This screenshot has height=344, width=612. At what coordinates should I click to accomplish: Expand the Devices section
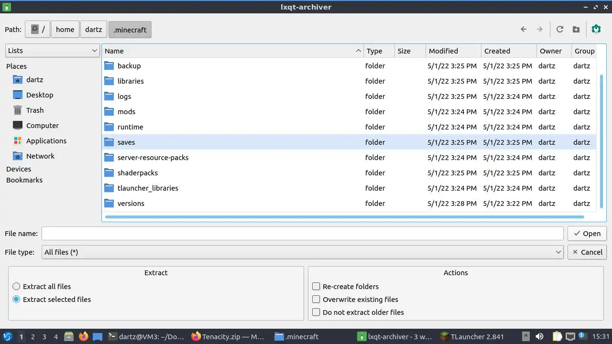19,169
